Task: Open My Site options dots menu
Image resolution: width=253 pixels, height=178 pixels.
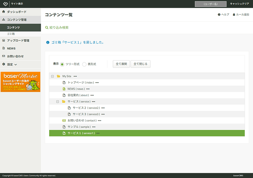Action: 75,76
